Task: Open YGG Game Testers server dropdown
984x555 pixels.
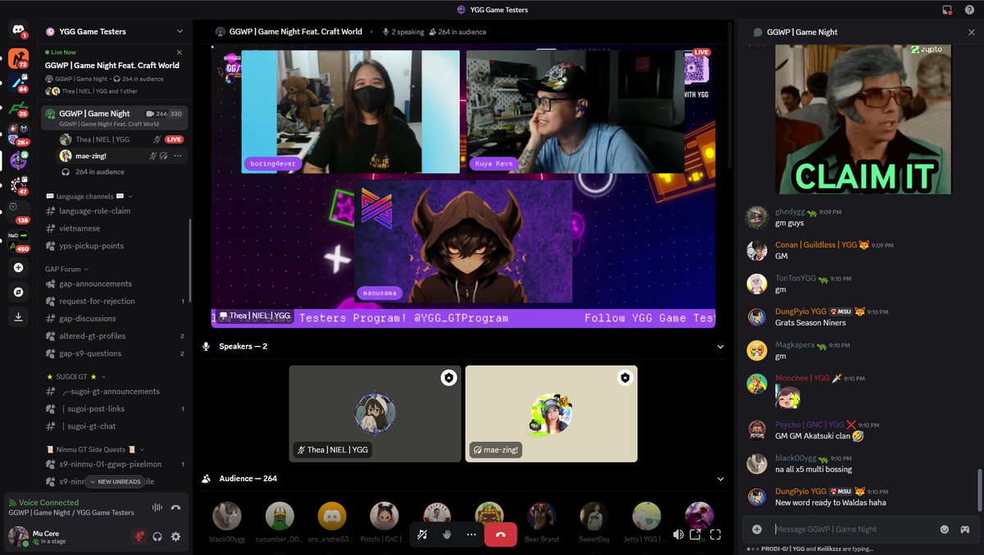Action: point(180,31)
